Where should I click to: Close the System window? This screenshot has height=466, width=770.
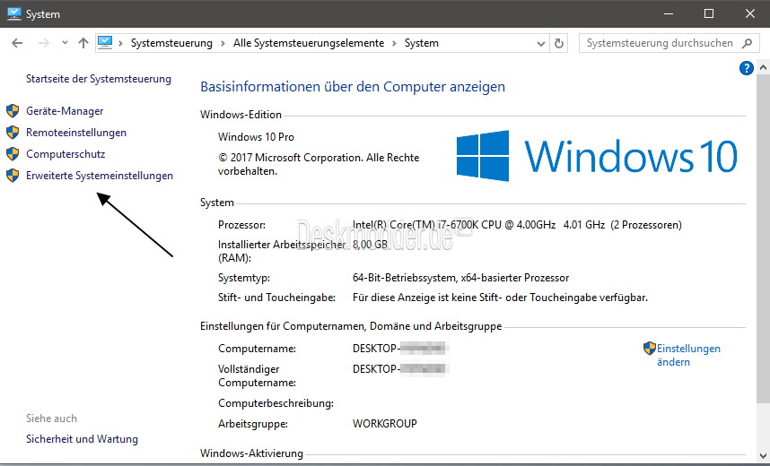750,13
